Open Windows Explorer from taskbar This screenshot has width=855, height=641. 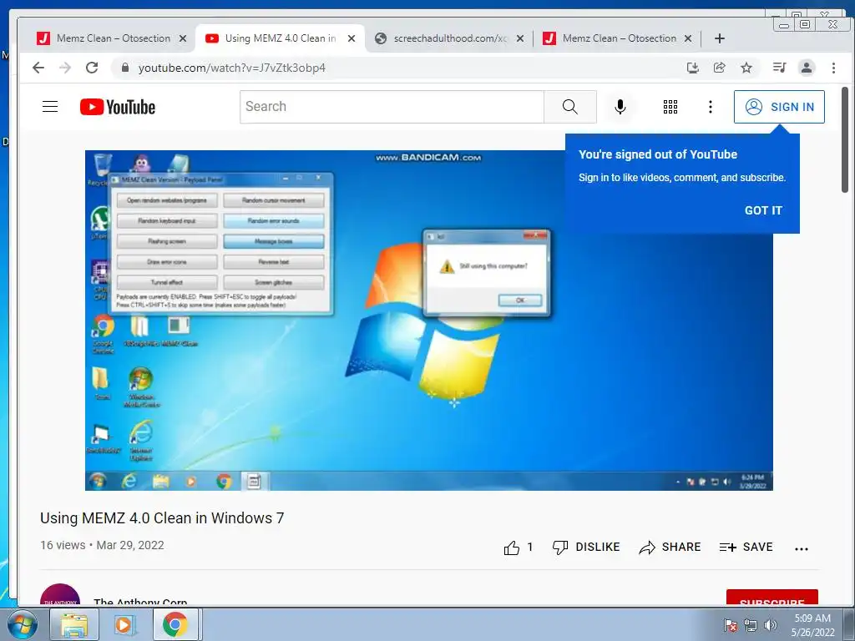(x=74, y=624)
